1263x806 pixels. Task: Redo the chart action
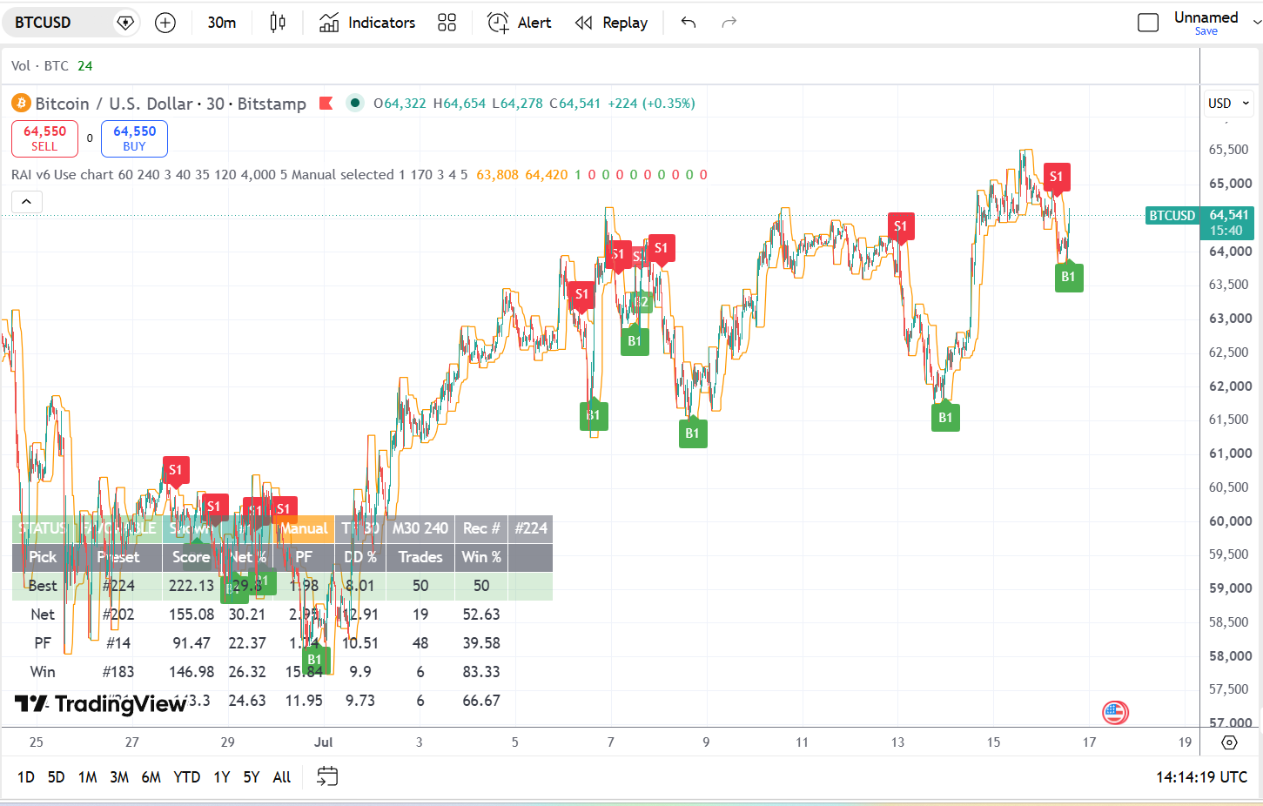click(x=729, y=23)
